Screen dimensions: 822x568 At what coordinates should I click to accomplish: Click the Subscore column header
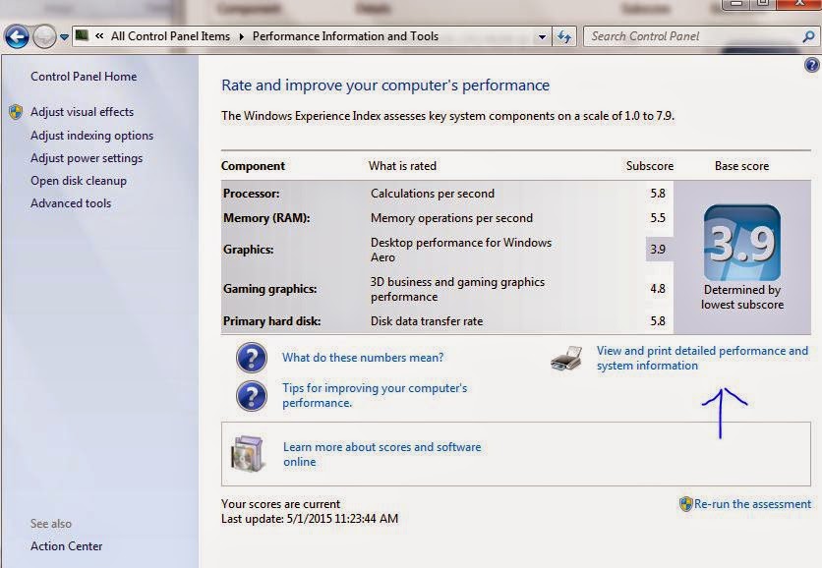(x=650, y=166)
